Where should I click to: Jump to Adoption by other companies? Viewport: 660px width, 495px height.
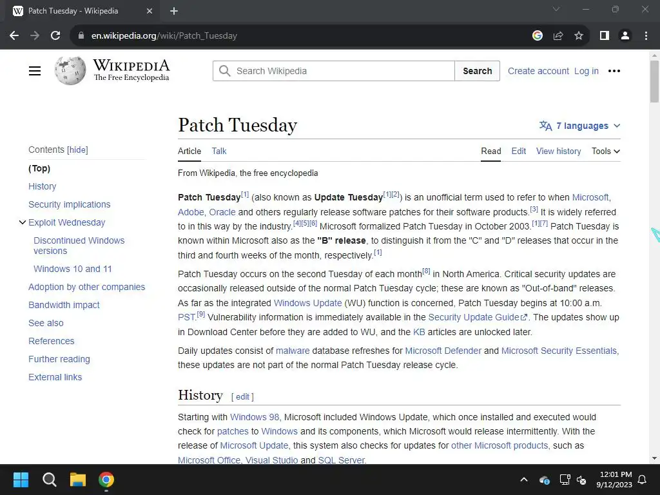[87, 287]
